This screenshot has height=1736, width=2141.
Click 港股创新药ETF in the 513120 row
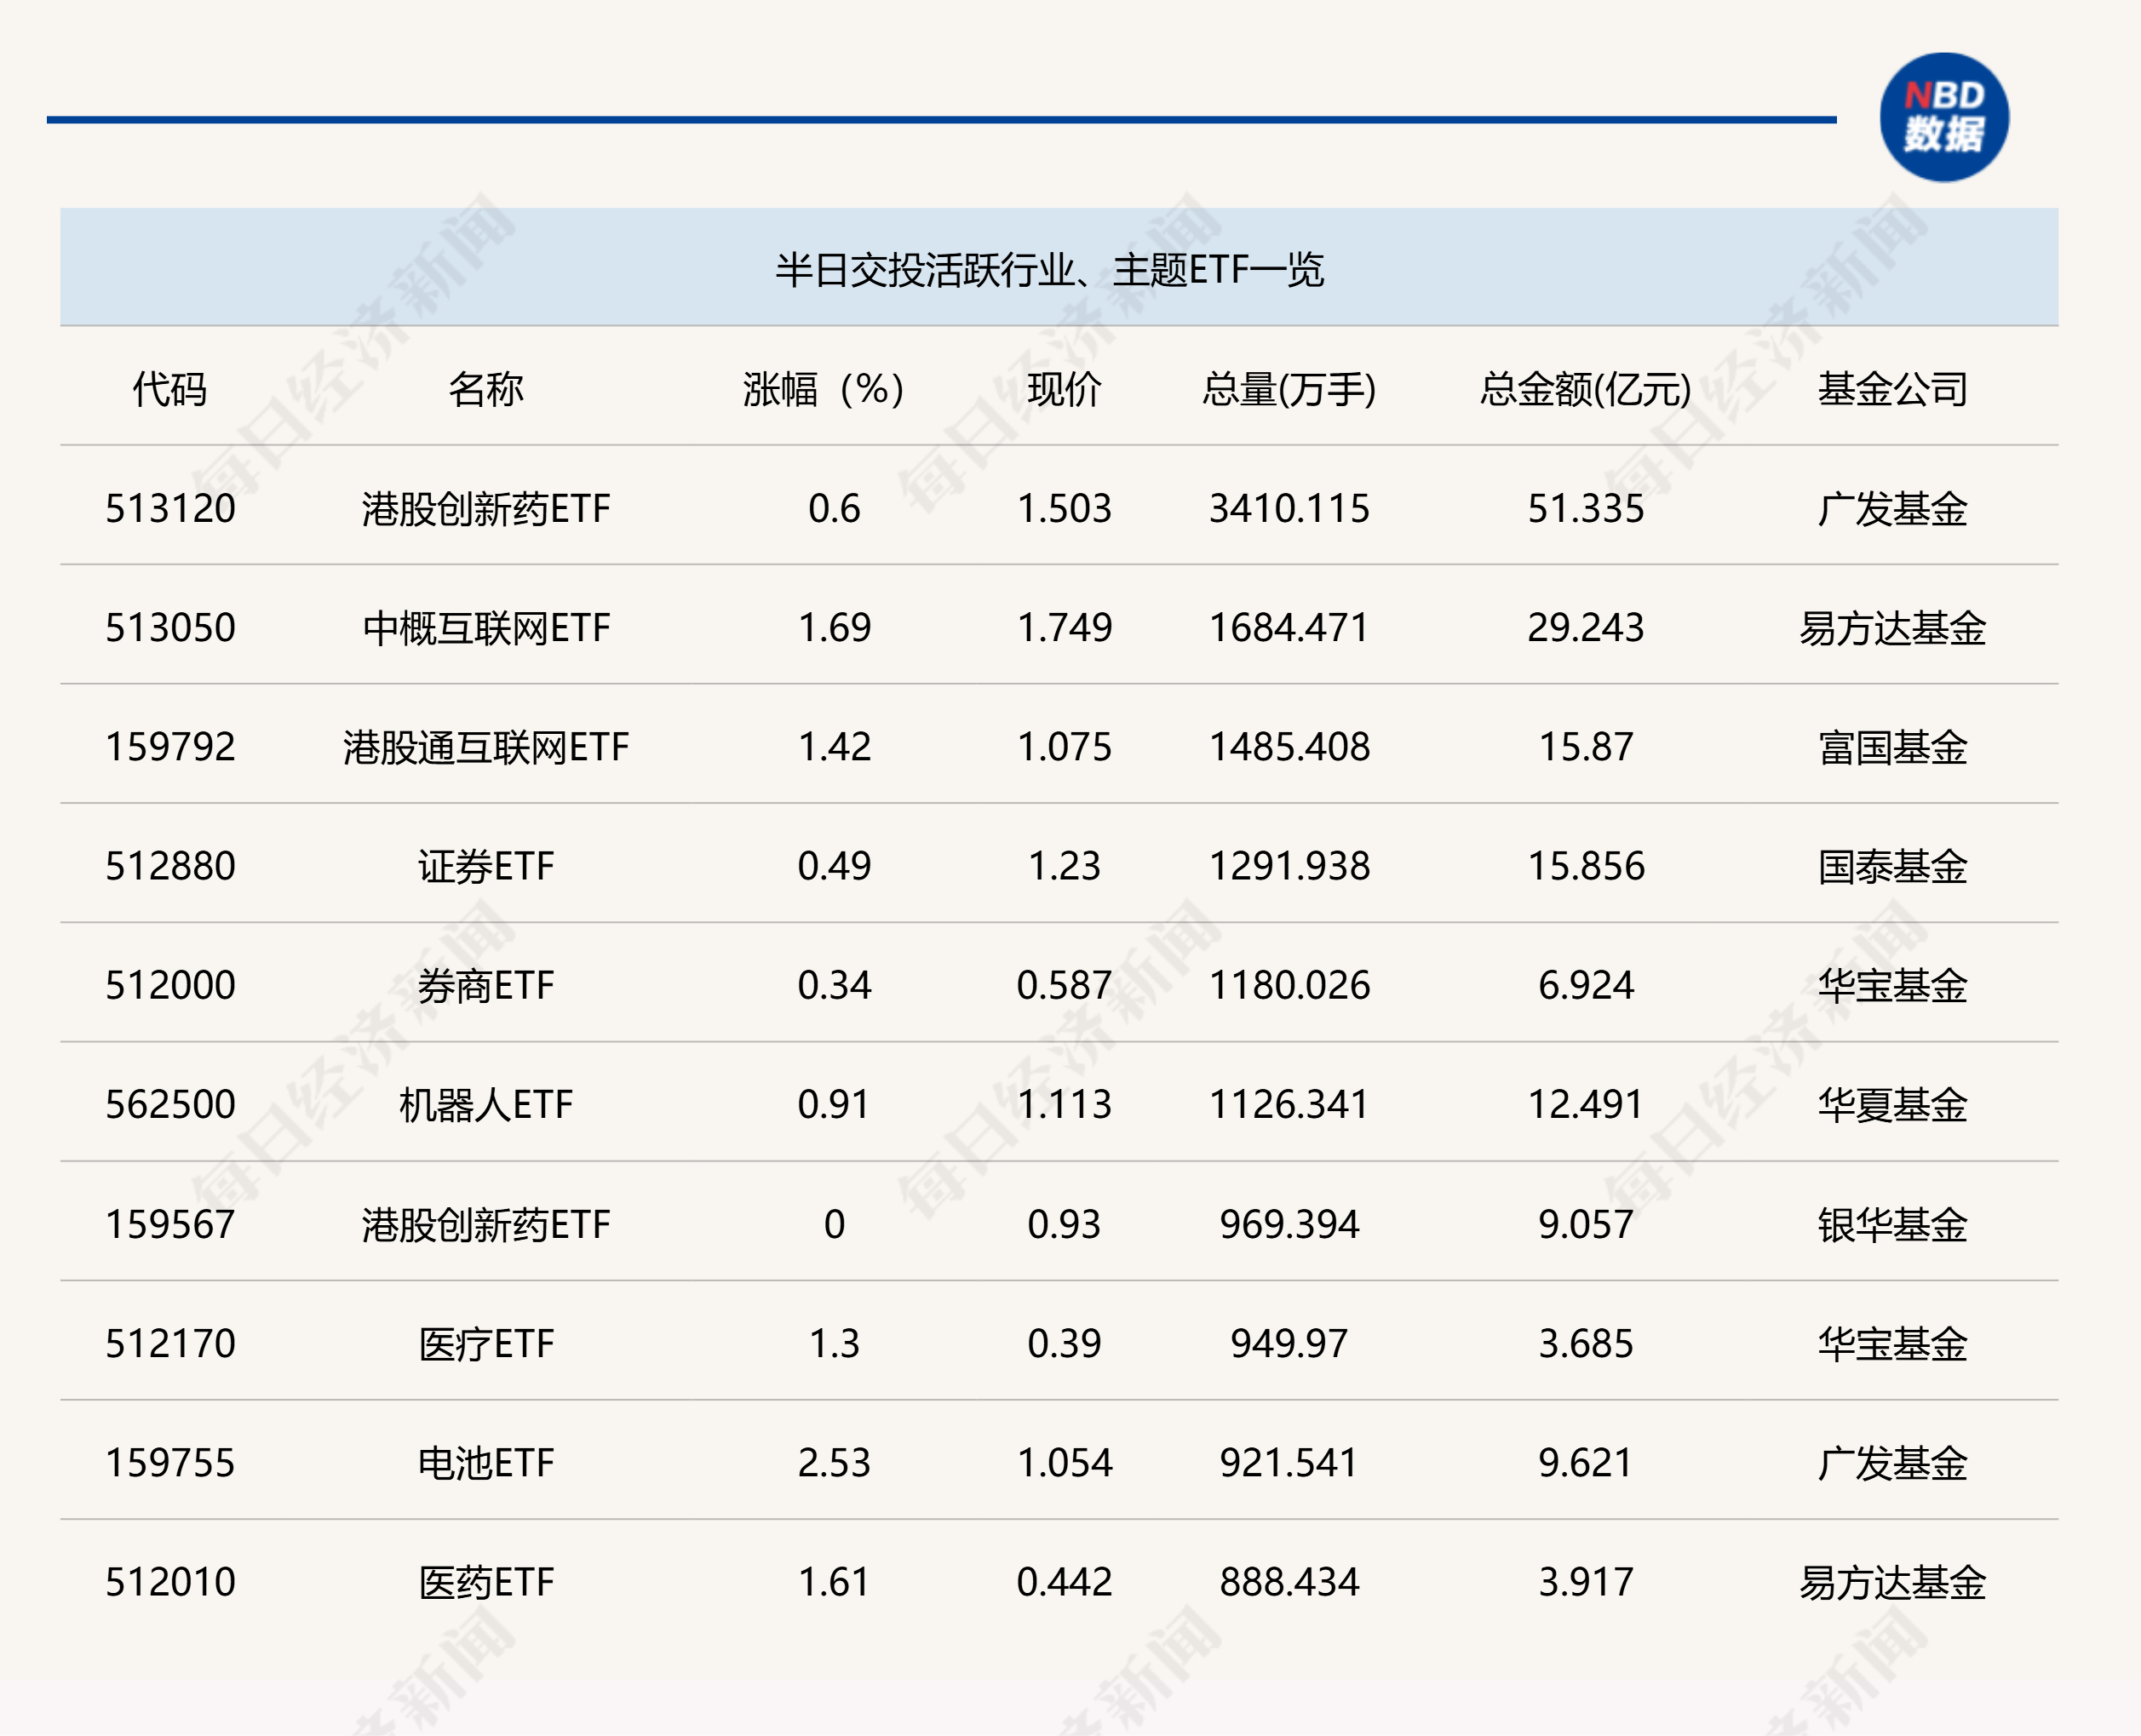[x=486, y=508]
